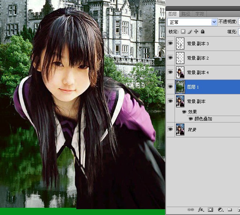Select the layer named 背景 副本 2

pyautogui.click(x=198, y=58)
